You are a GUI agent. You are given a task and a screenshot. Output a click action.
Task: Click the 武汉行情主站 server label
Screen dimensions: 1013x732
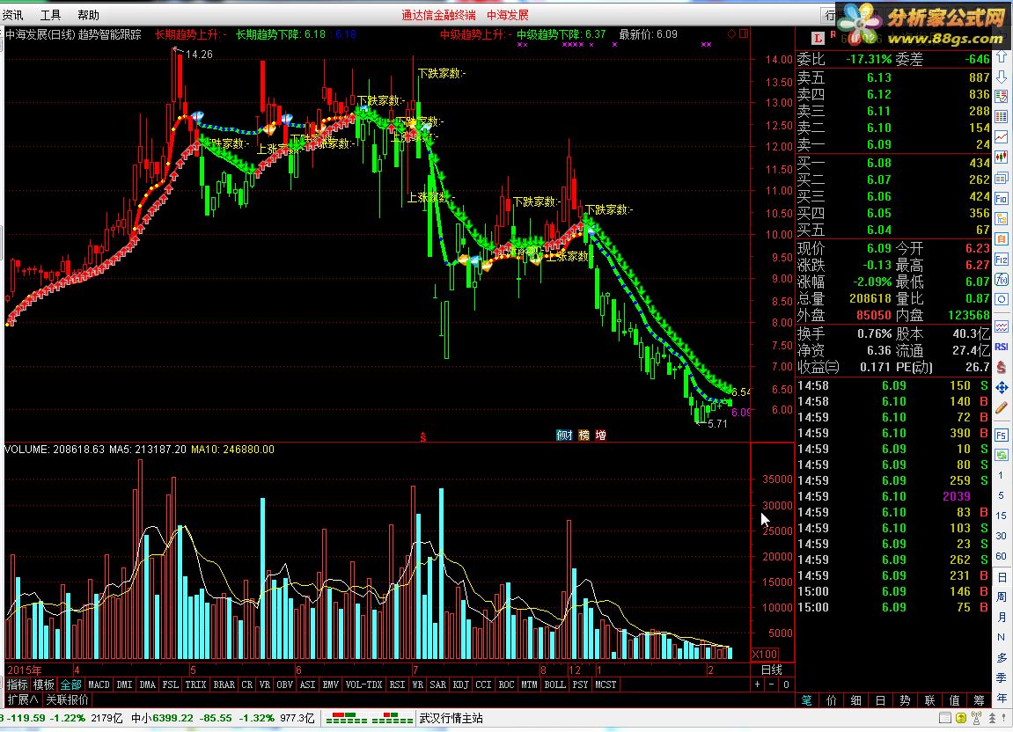click(x=451, y=718)
